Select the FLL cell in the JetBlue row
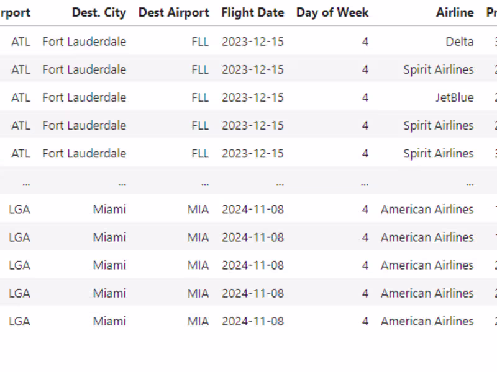This screenshot has width=497, height=372. coord(200,97)
